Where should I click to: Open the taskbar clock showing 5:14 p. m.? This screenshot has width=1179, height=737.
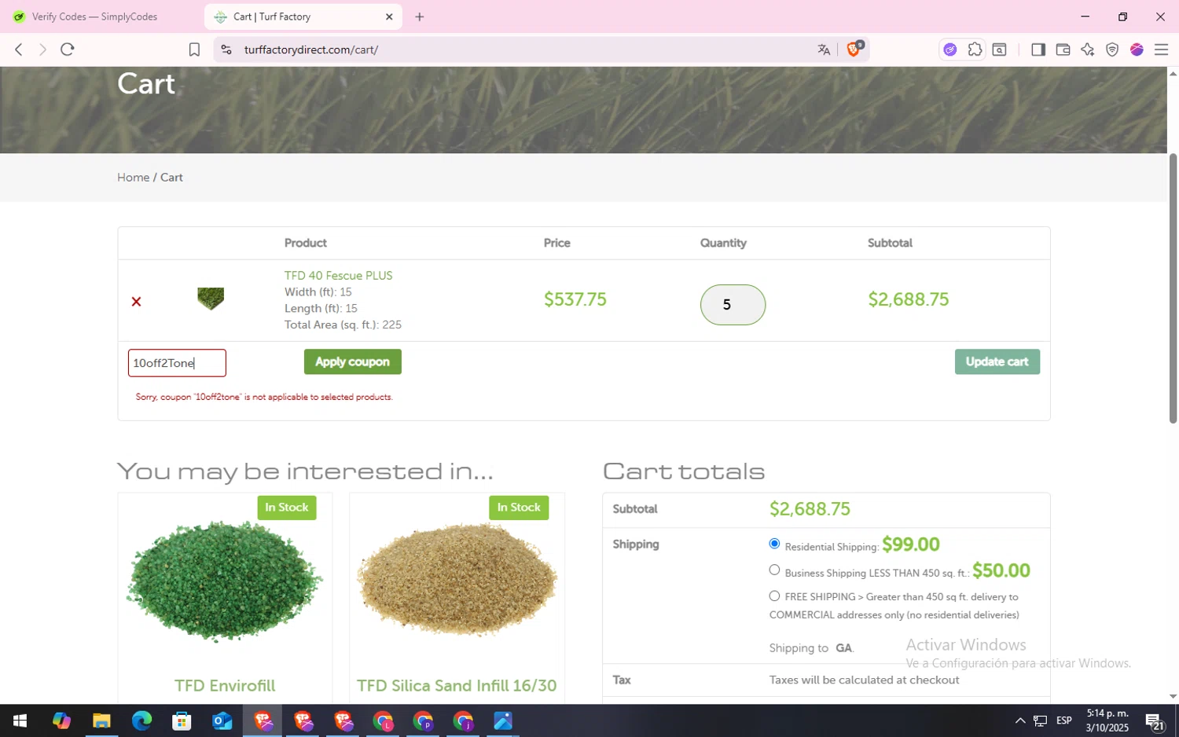coord(1107,720)
